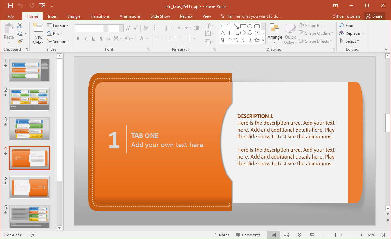This screenshot has width=391, height=239.
Task: Click Reset in the Slides group
Action: coord(55,34)
